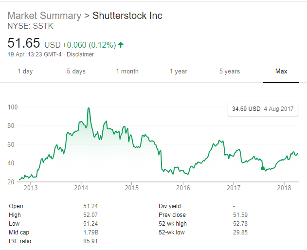Click the Max range tab

point(281,71)
